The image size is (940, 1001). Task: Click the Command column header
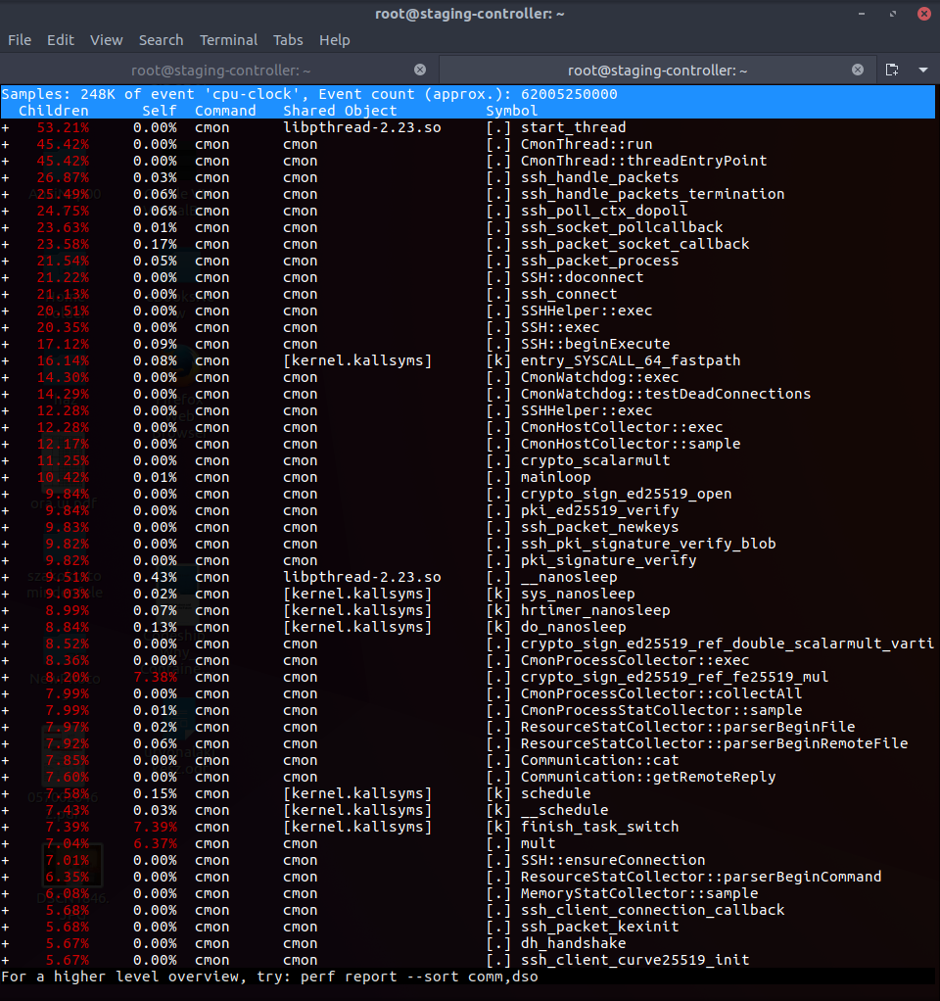coord(225,111)
